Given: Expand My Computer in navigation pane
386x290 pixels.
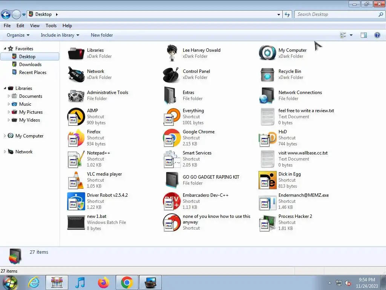Looking at the screenshot, I should [x=5, y=136].
